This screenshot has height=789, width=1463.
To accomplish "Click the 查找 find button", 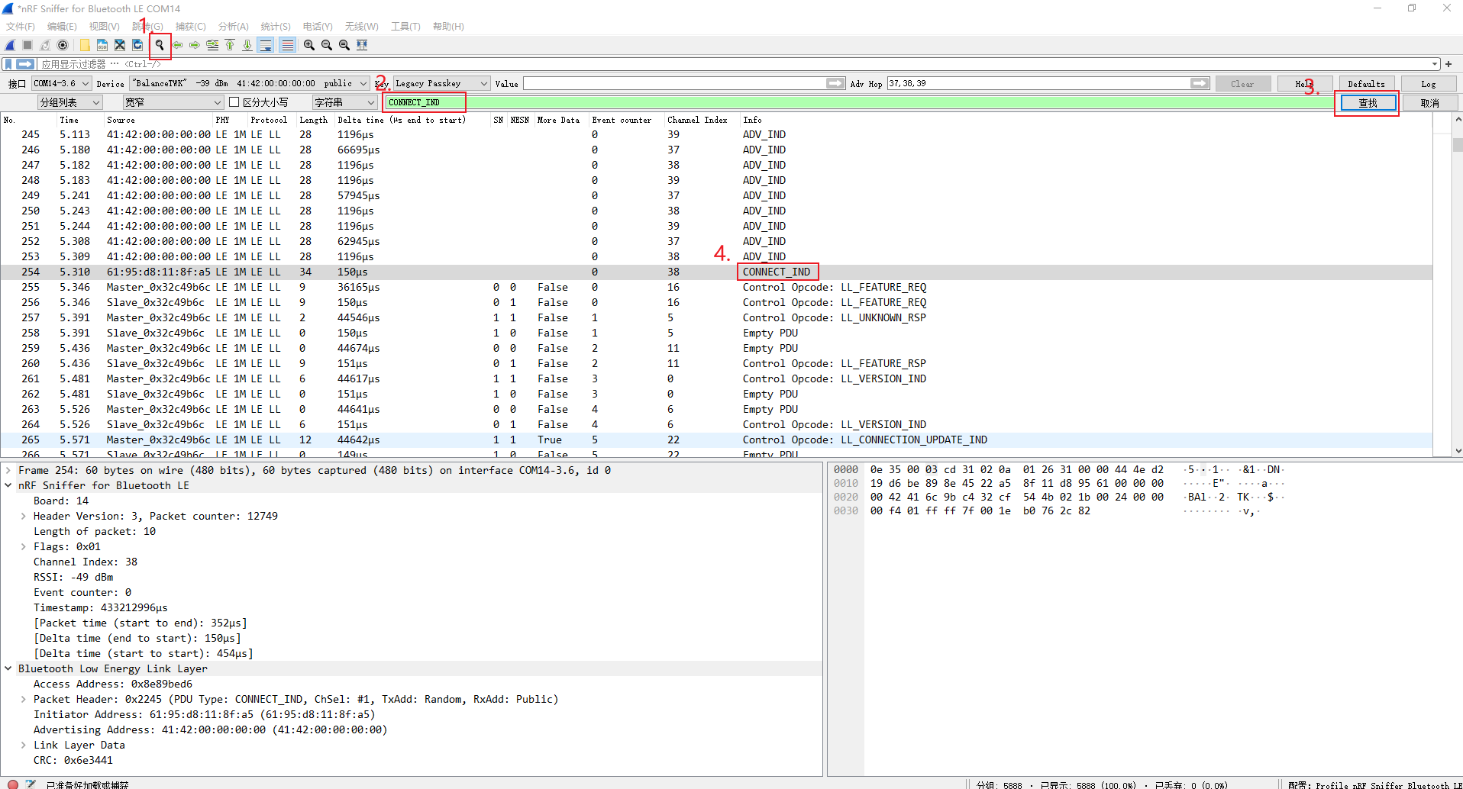I will (1367, 101).
